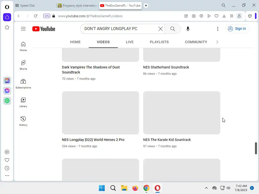Image resolution: width=259 pixels, height=194 pixels.
Task: Click the Sign in button
Action: 237,29
